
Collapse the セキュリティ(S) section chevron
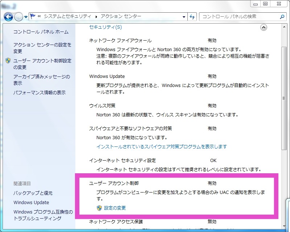pyautogui.click(x=264, y=28)
